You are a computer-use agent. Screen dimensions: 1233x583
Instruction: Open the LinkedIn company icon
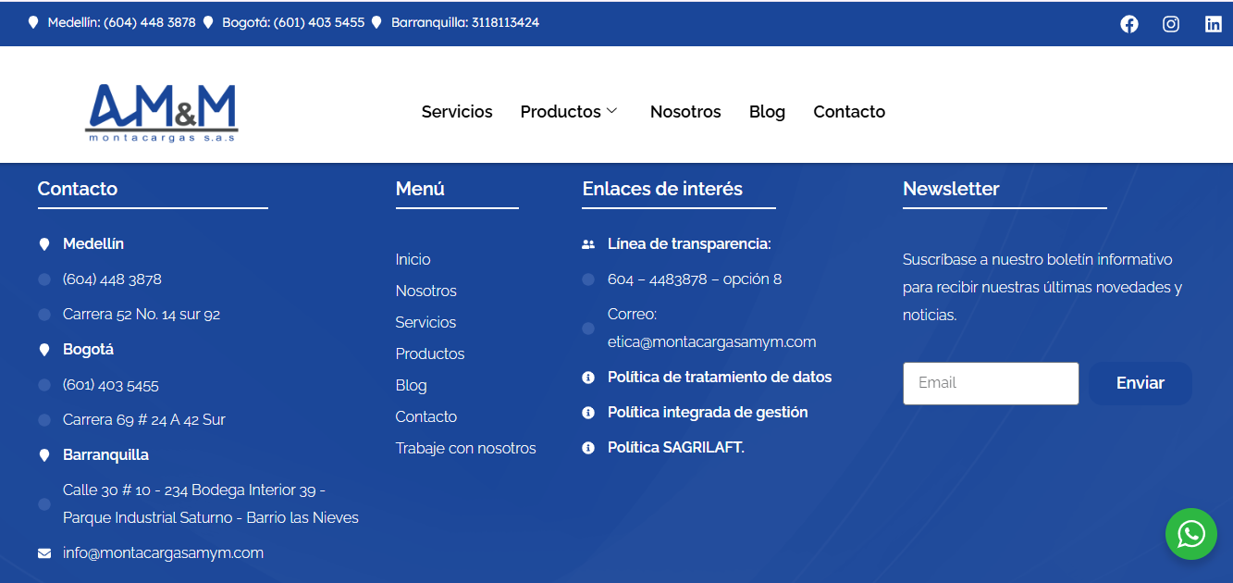tap(1213, 24)
